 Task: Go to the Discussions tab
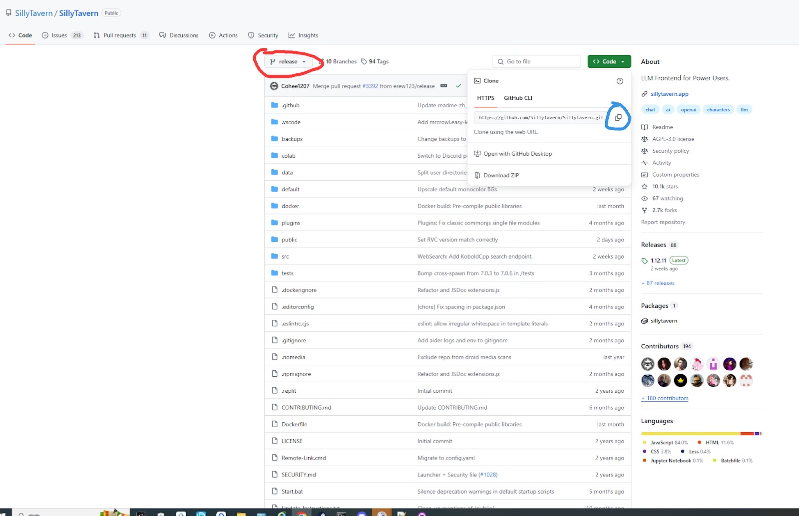point(179,35)
